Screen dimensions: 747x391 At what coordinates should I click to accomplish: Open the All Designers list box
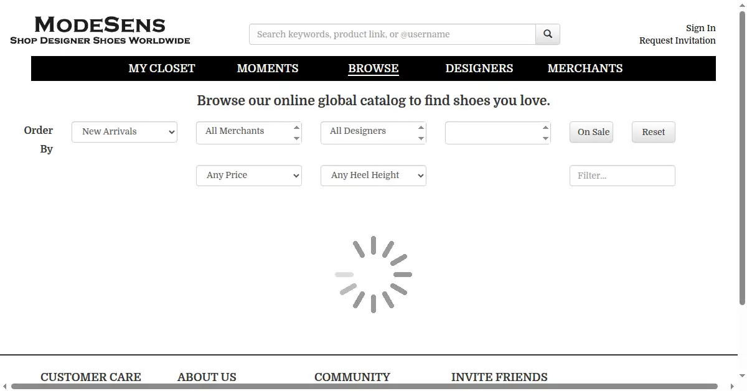[x=374, y=133]
